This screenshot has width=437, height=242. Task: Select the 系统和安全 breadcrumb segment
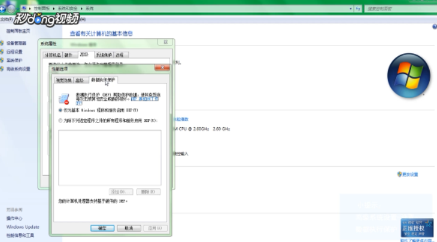[68, 8]
